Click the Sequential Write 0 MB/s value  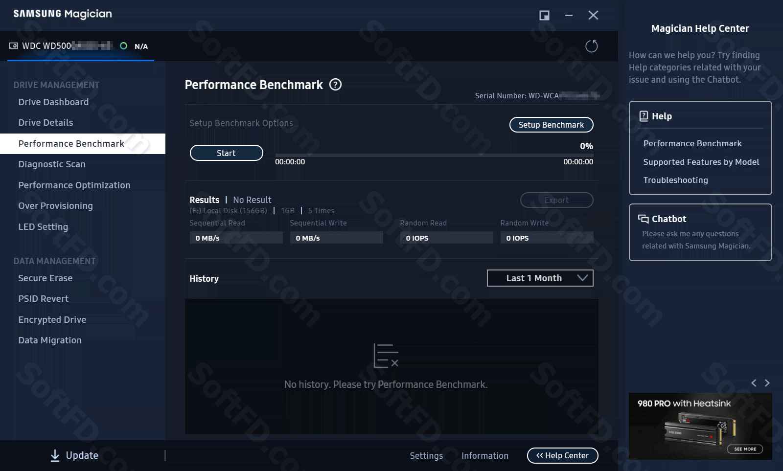coord(336,238)
